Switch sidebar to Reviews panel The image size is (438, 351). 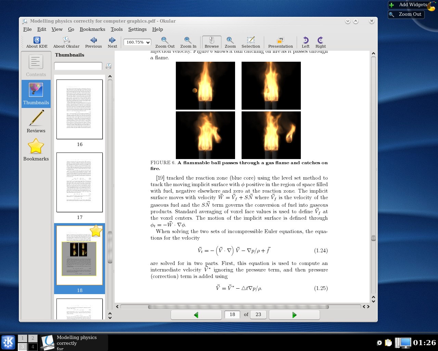[36, 122]
